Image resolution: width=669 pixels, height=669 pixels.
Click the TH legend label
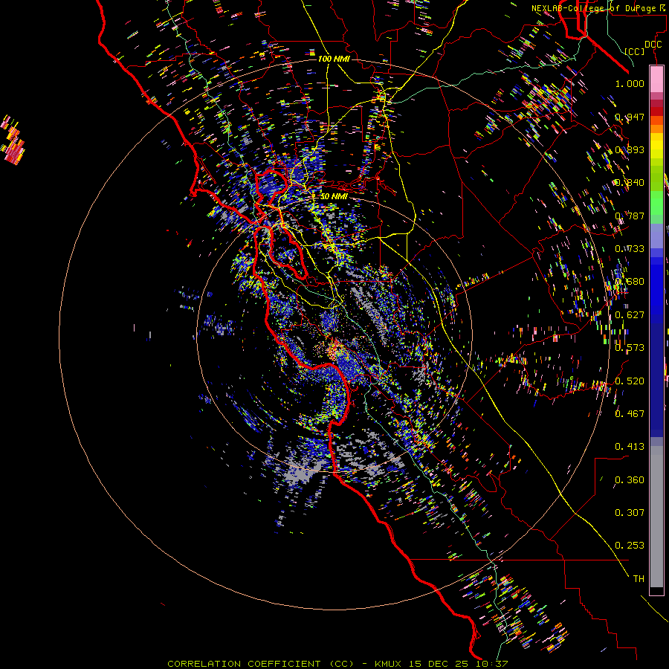click(x=639, y=579)
